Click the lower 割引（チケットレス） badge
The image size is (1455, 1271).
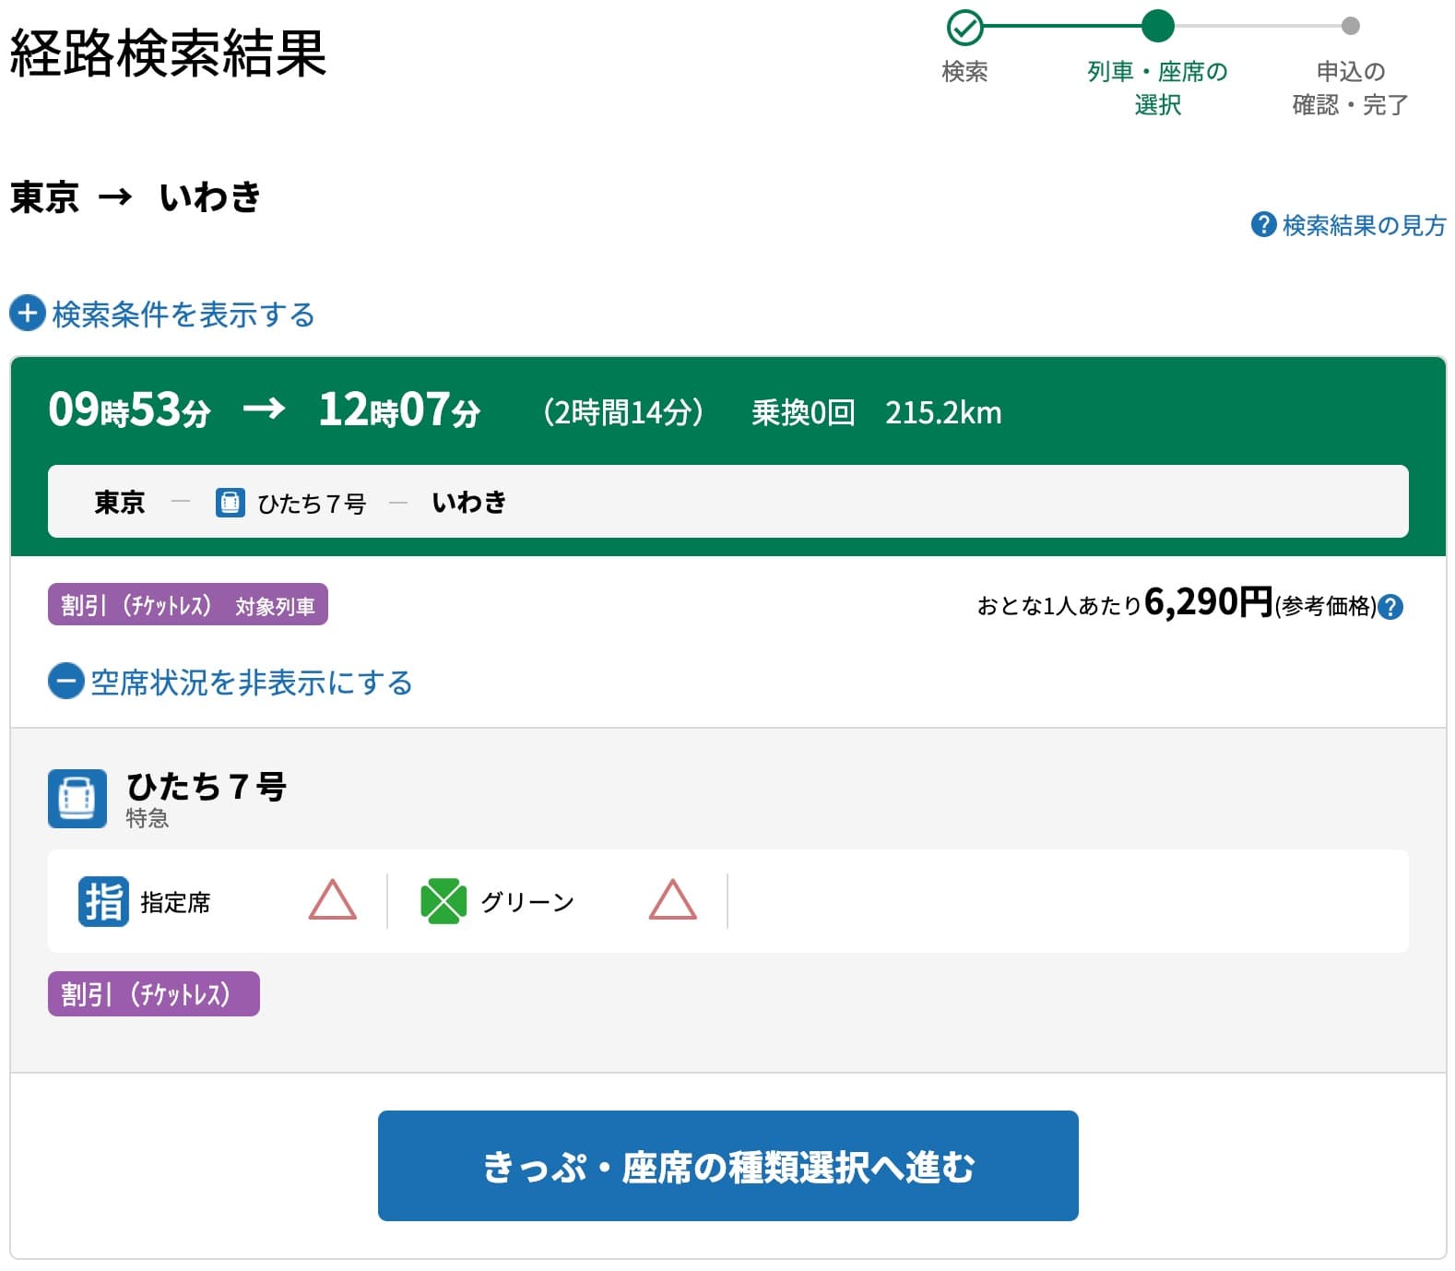pos(154,993)
